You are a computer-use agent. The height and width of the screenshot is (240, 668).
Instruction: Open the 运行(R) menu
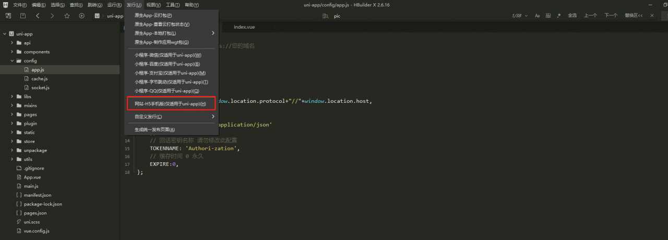pos(114,5)
